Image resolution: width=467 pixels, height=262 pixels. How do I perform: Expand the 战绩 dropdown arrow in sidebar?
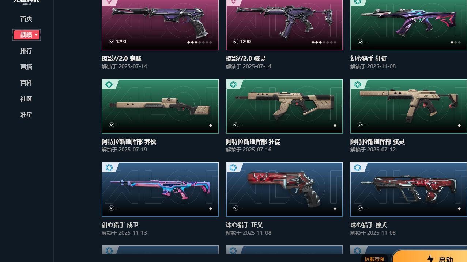(36, 35)
